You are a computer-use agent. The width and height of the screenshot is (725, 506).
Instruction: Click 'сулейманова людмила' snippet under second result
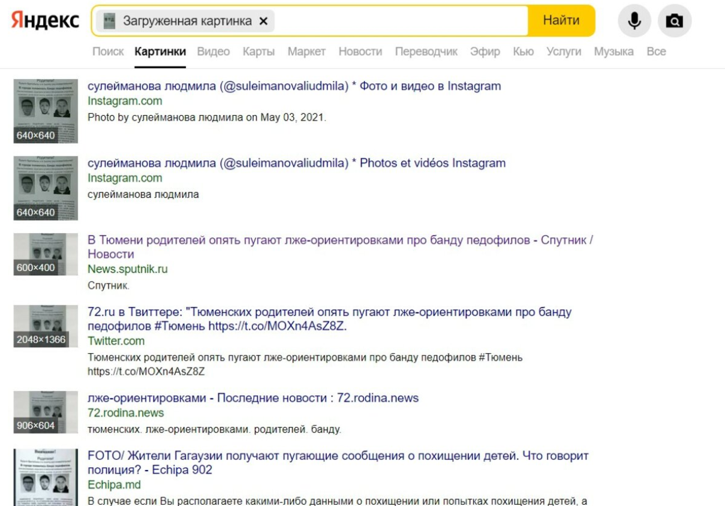(143, 194)
